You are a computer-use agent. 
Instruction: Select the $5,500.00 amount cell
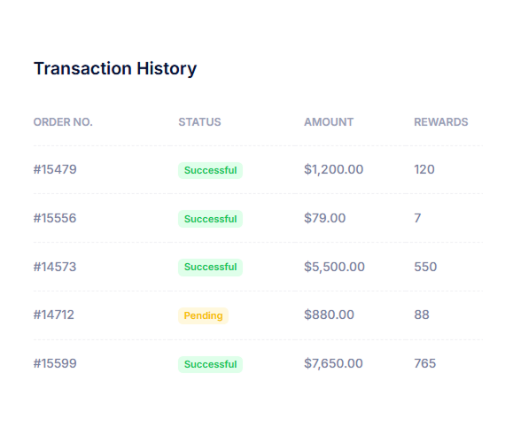click(x=334, y=267)
